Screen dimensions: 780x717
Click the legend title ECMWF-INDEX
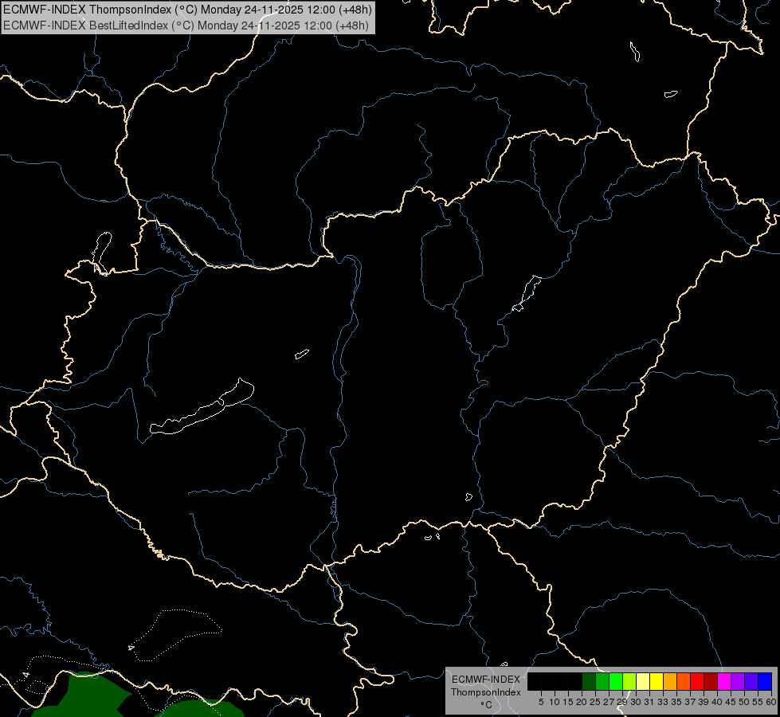486,680
